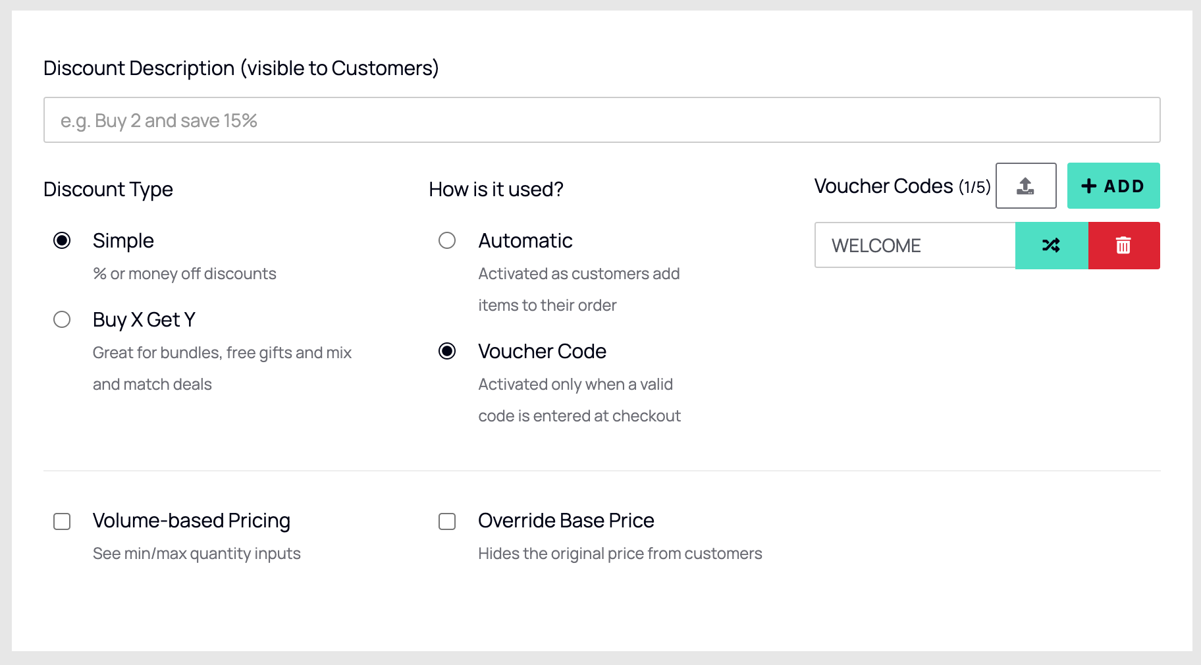Image resolution: width=1201 pixels, height=665 pixels.
Task: Click the Override Base Price label text
Action: point(566,520)
